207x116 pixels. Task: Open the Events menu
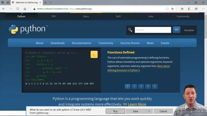165,43
